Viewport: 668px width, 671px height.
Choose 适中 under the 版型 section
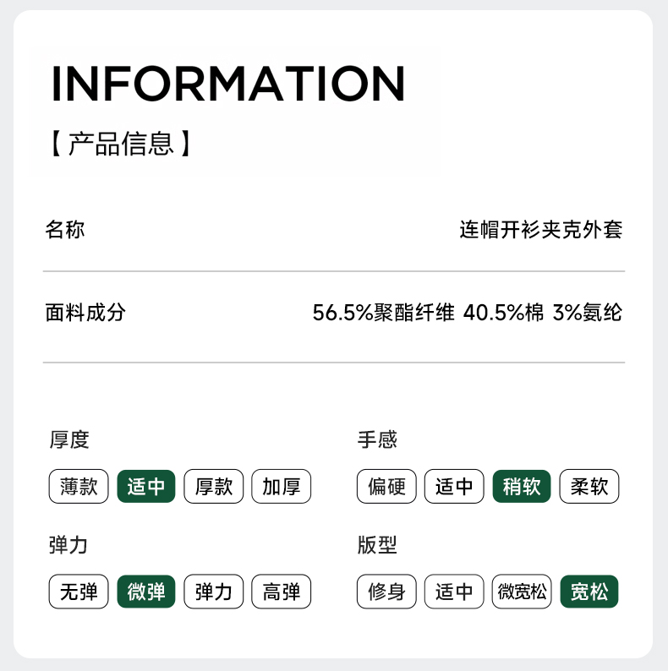(x=454, y=592)
